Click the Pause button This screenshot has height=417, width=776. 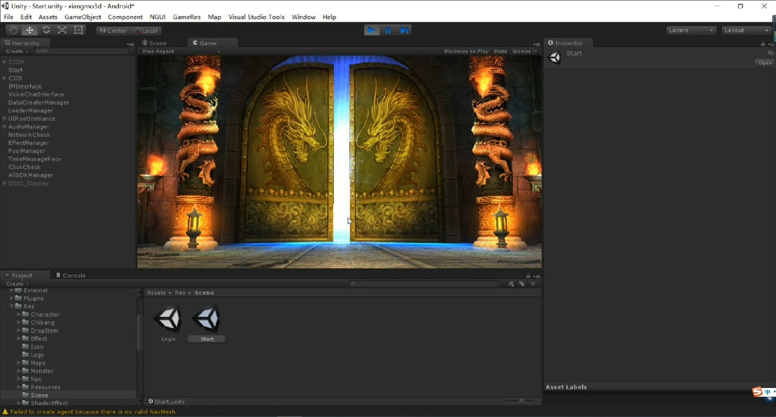388,30
